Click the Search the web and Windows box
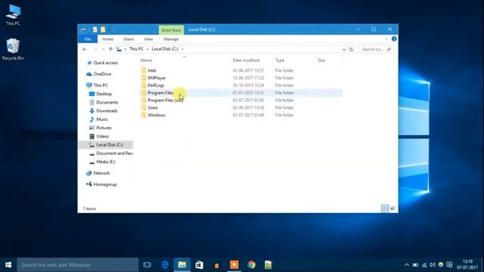The image size is (484, 272). 77,264
